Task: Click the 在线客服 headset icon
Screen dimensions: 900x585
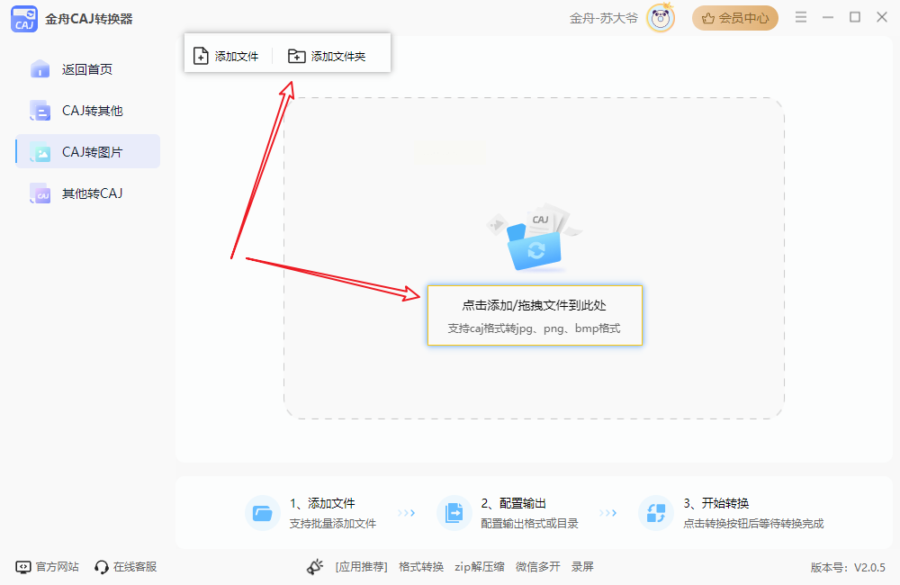Action: pos(102,567)
